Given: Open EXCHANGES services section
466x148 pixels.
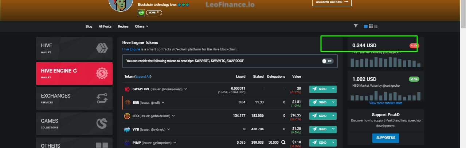Looking at the screenshot, I should click(x=74, y=98).
